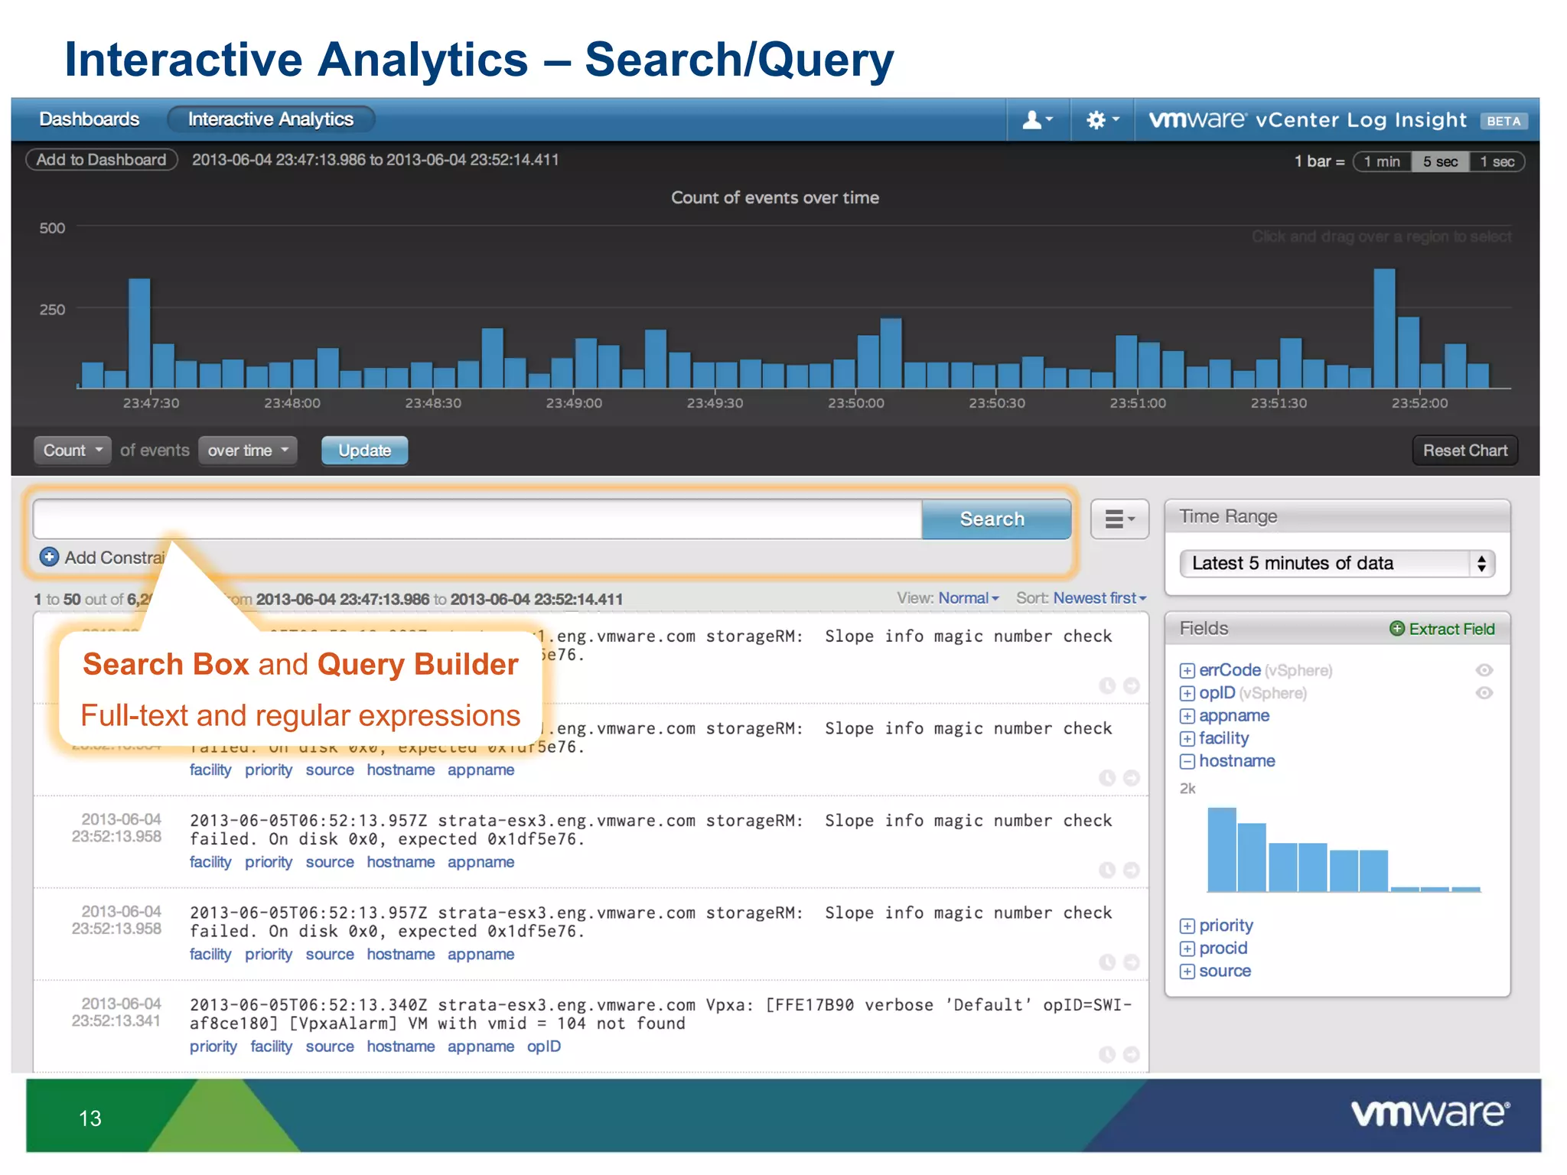Switch to the Dashboards tab
This screenshot has width=1567, height=1175.
pyautogui.click(x=90, y=119)
